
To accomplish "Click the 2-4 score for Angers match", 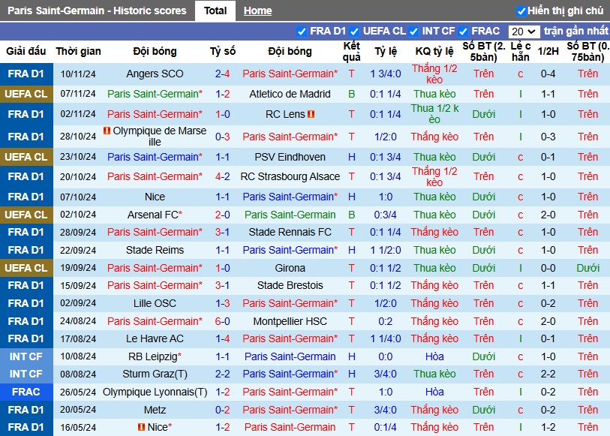I will (223, 74).
